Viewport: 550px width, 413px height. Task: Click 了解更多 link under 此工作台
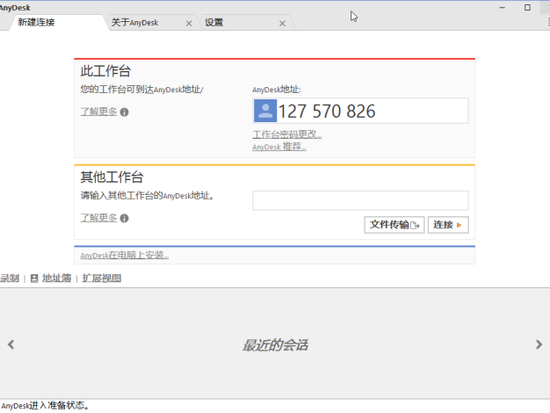98,112
